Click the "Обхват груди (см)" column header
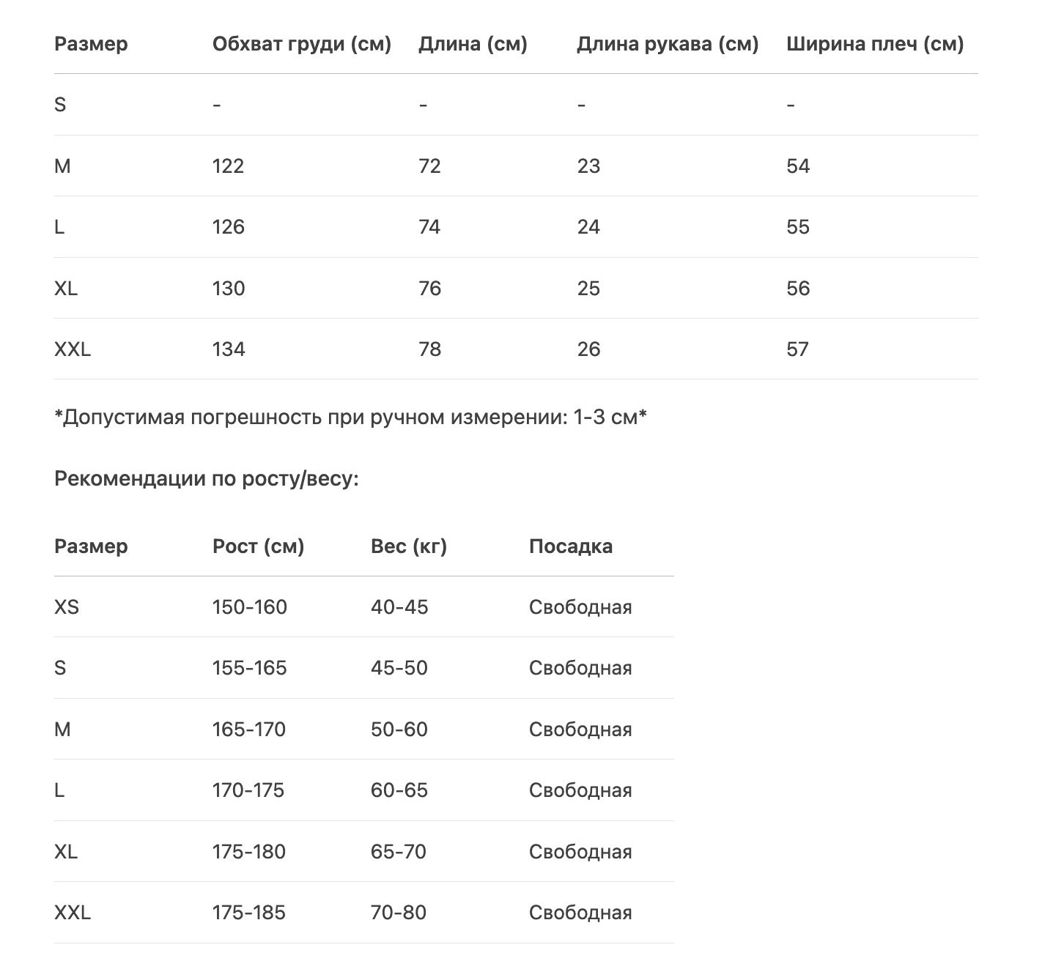 (301, 44)
